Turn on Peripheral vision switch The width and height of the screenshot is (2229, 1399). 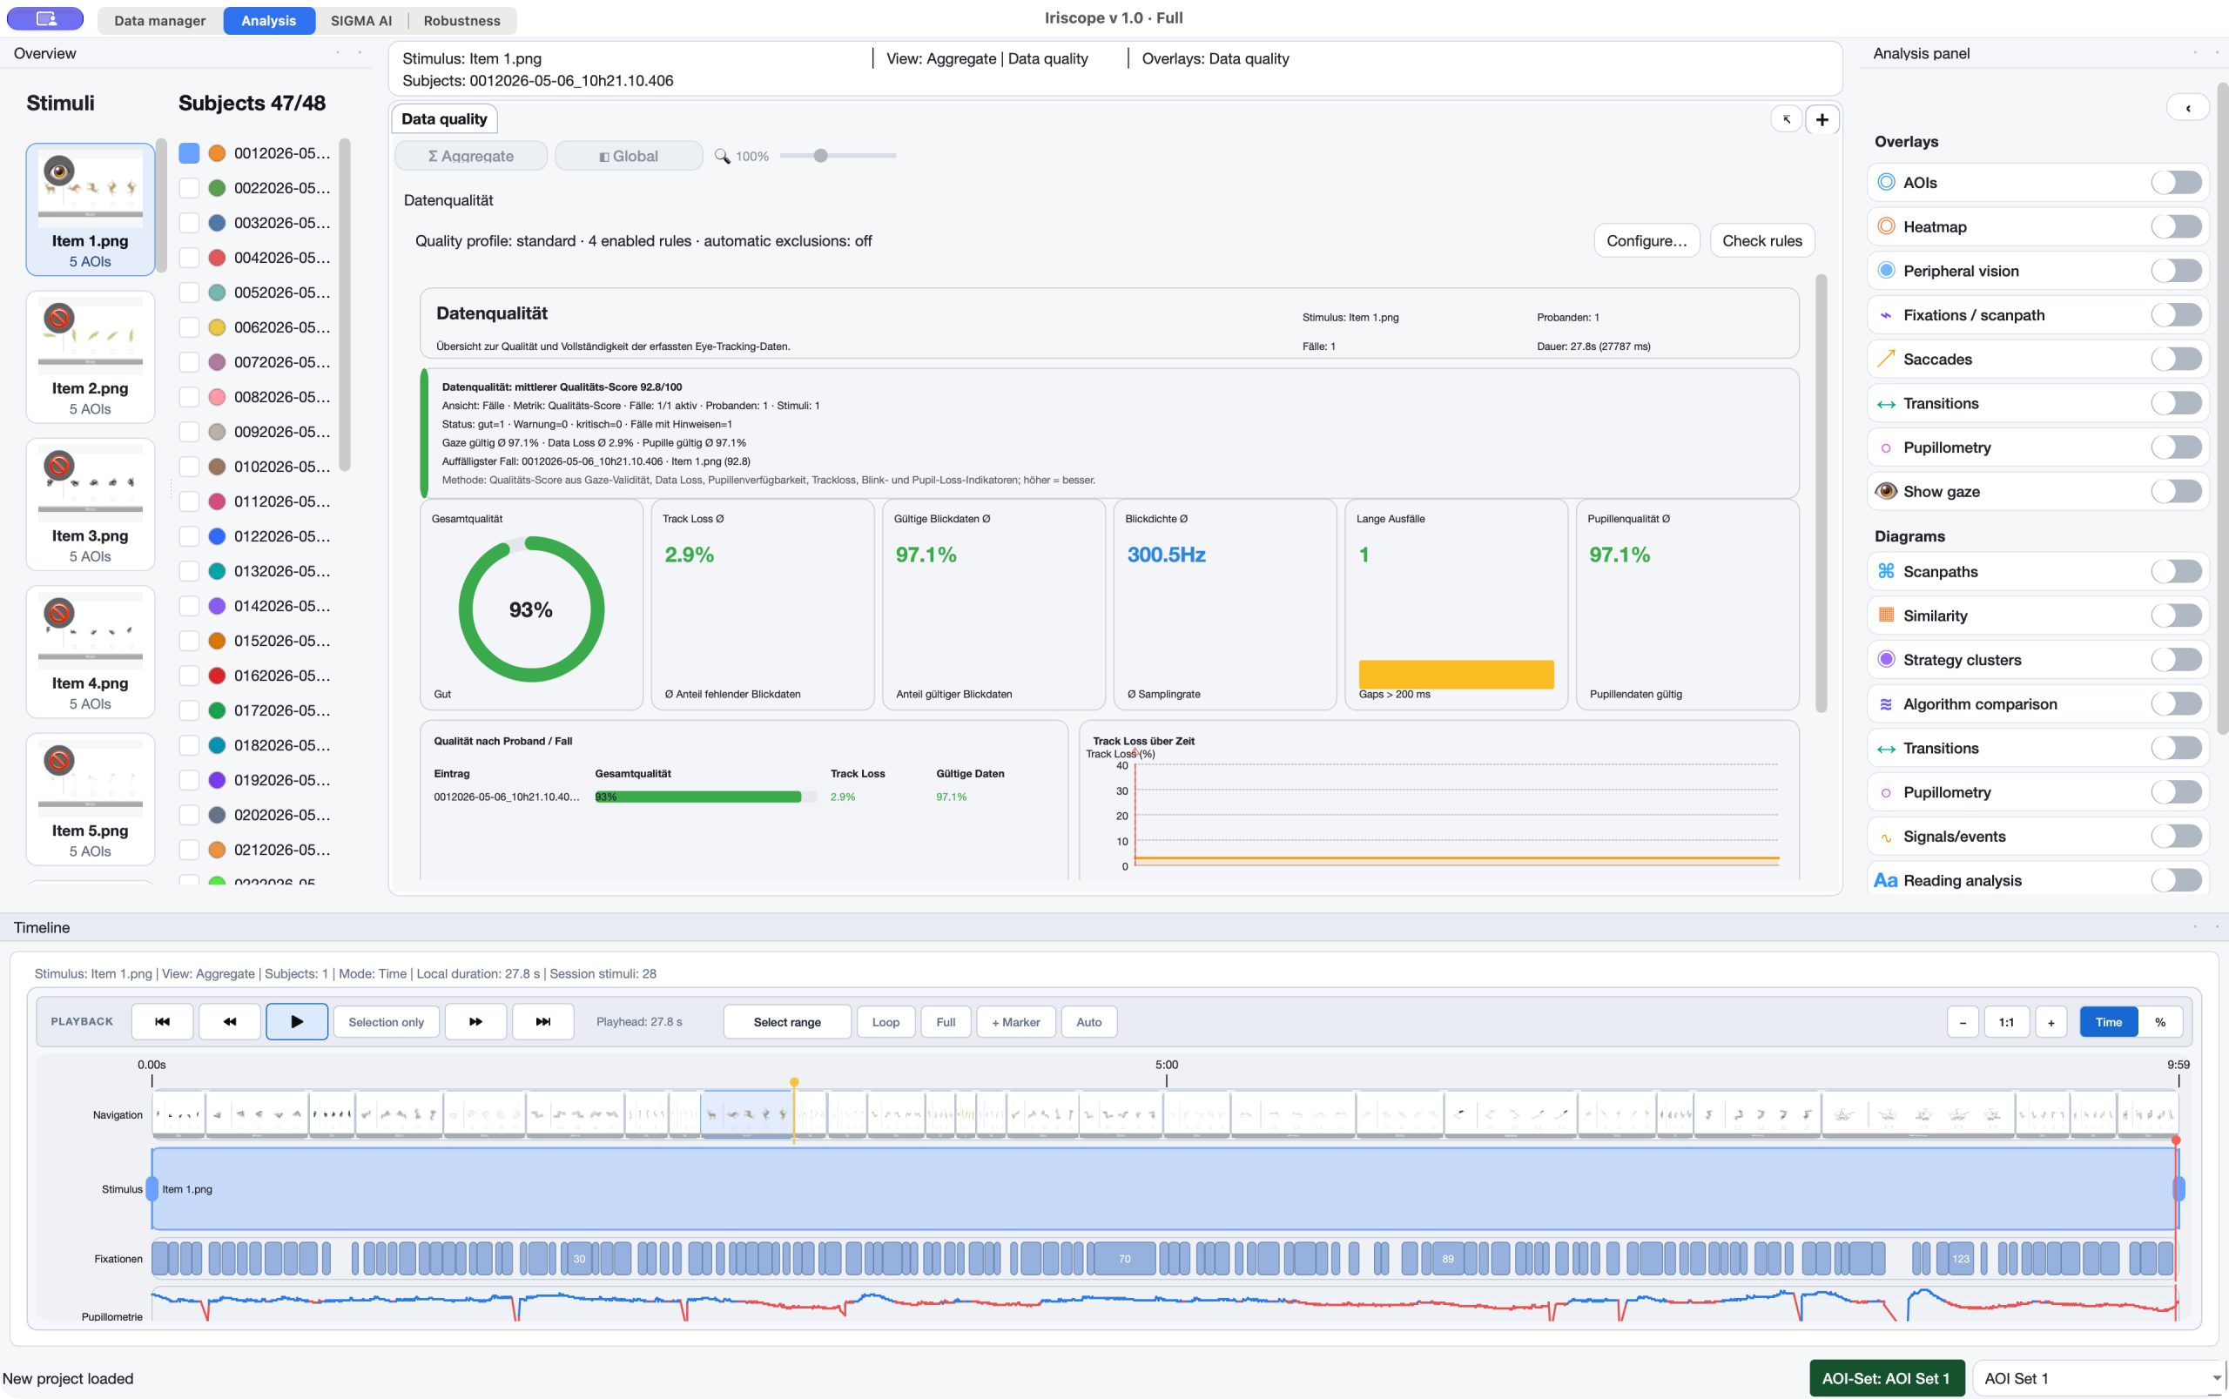(2176, 271)
